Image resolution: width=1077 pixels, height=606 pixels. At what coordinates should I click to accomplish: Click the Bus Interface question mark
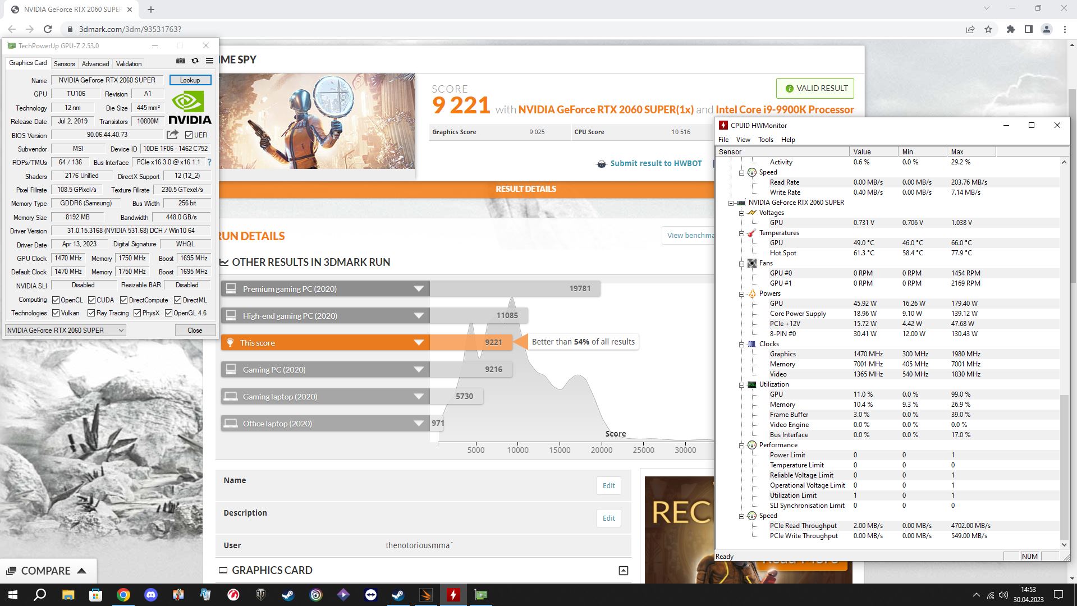[x=209, y=162]
